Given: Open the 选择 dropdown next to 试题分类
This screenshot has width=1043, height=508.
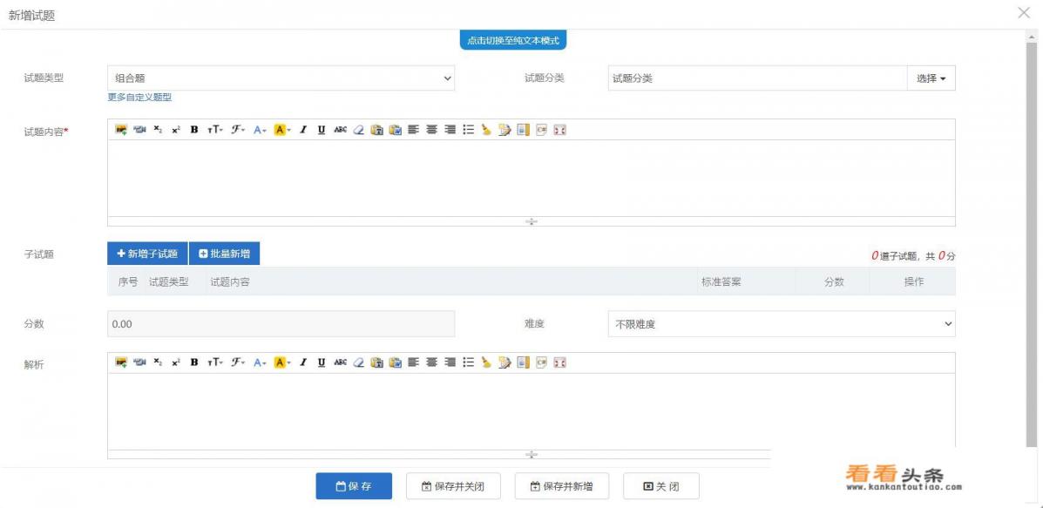Looking at the screenshot, I should pos(931,78).
